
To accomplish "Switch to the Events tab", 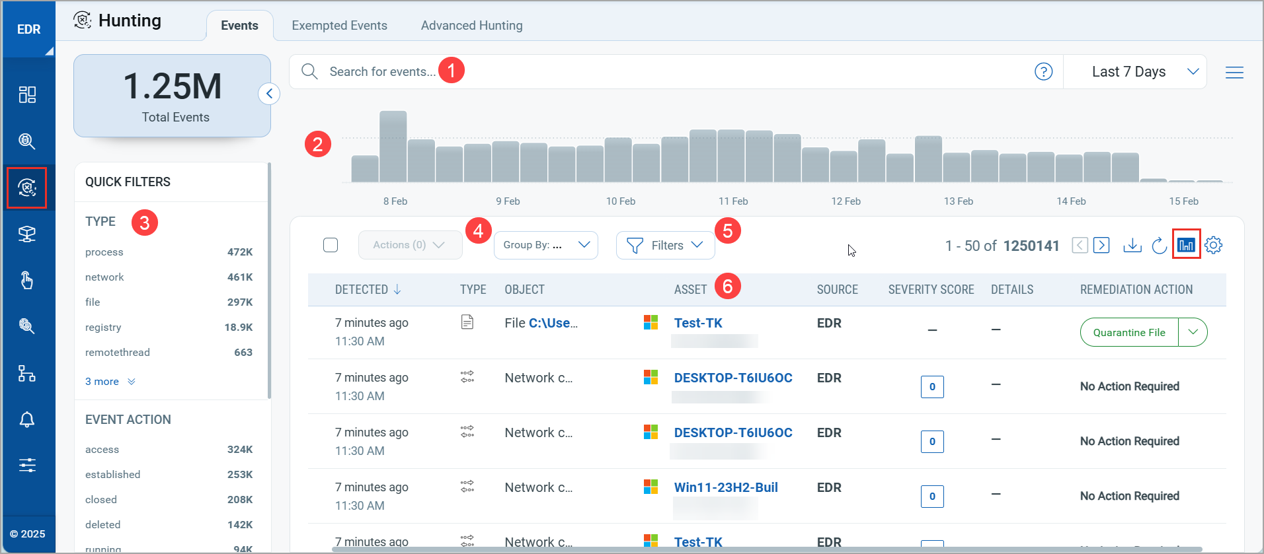I will click(239, 25).
